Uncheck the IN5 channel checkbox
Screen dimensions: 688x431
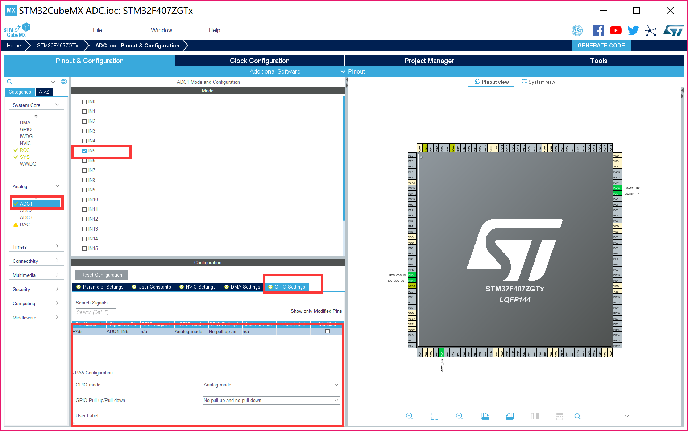click(x=84, y=150)
